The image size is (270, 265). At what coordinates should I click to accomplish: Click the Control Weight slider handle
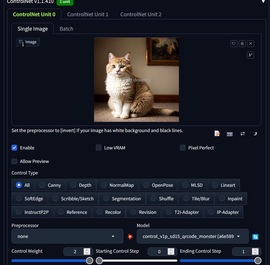90,261
